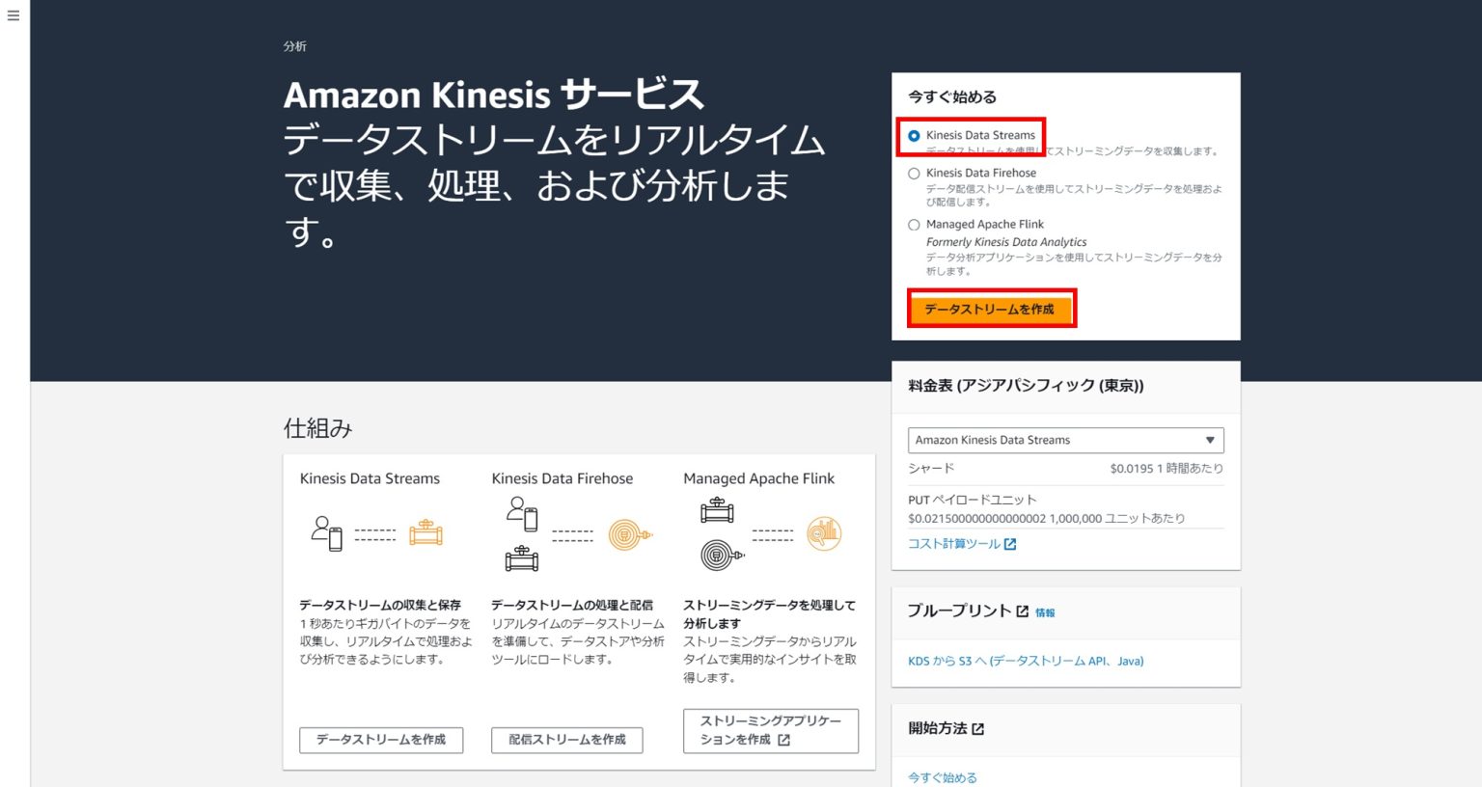Click the 配信ストリームを作成 button
Viewport: 1482px width, 787px height.
[567, 740]
